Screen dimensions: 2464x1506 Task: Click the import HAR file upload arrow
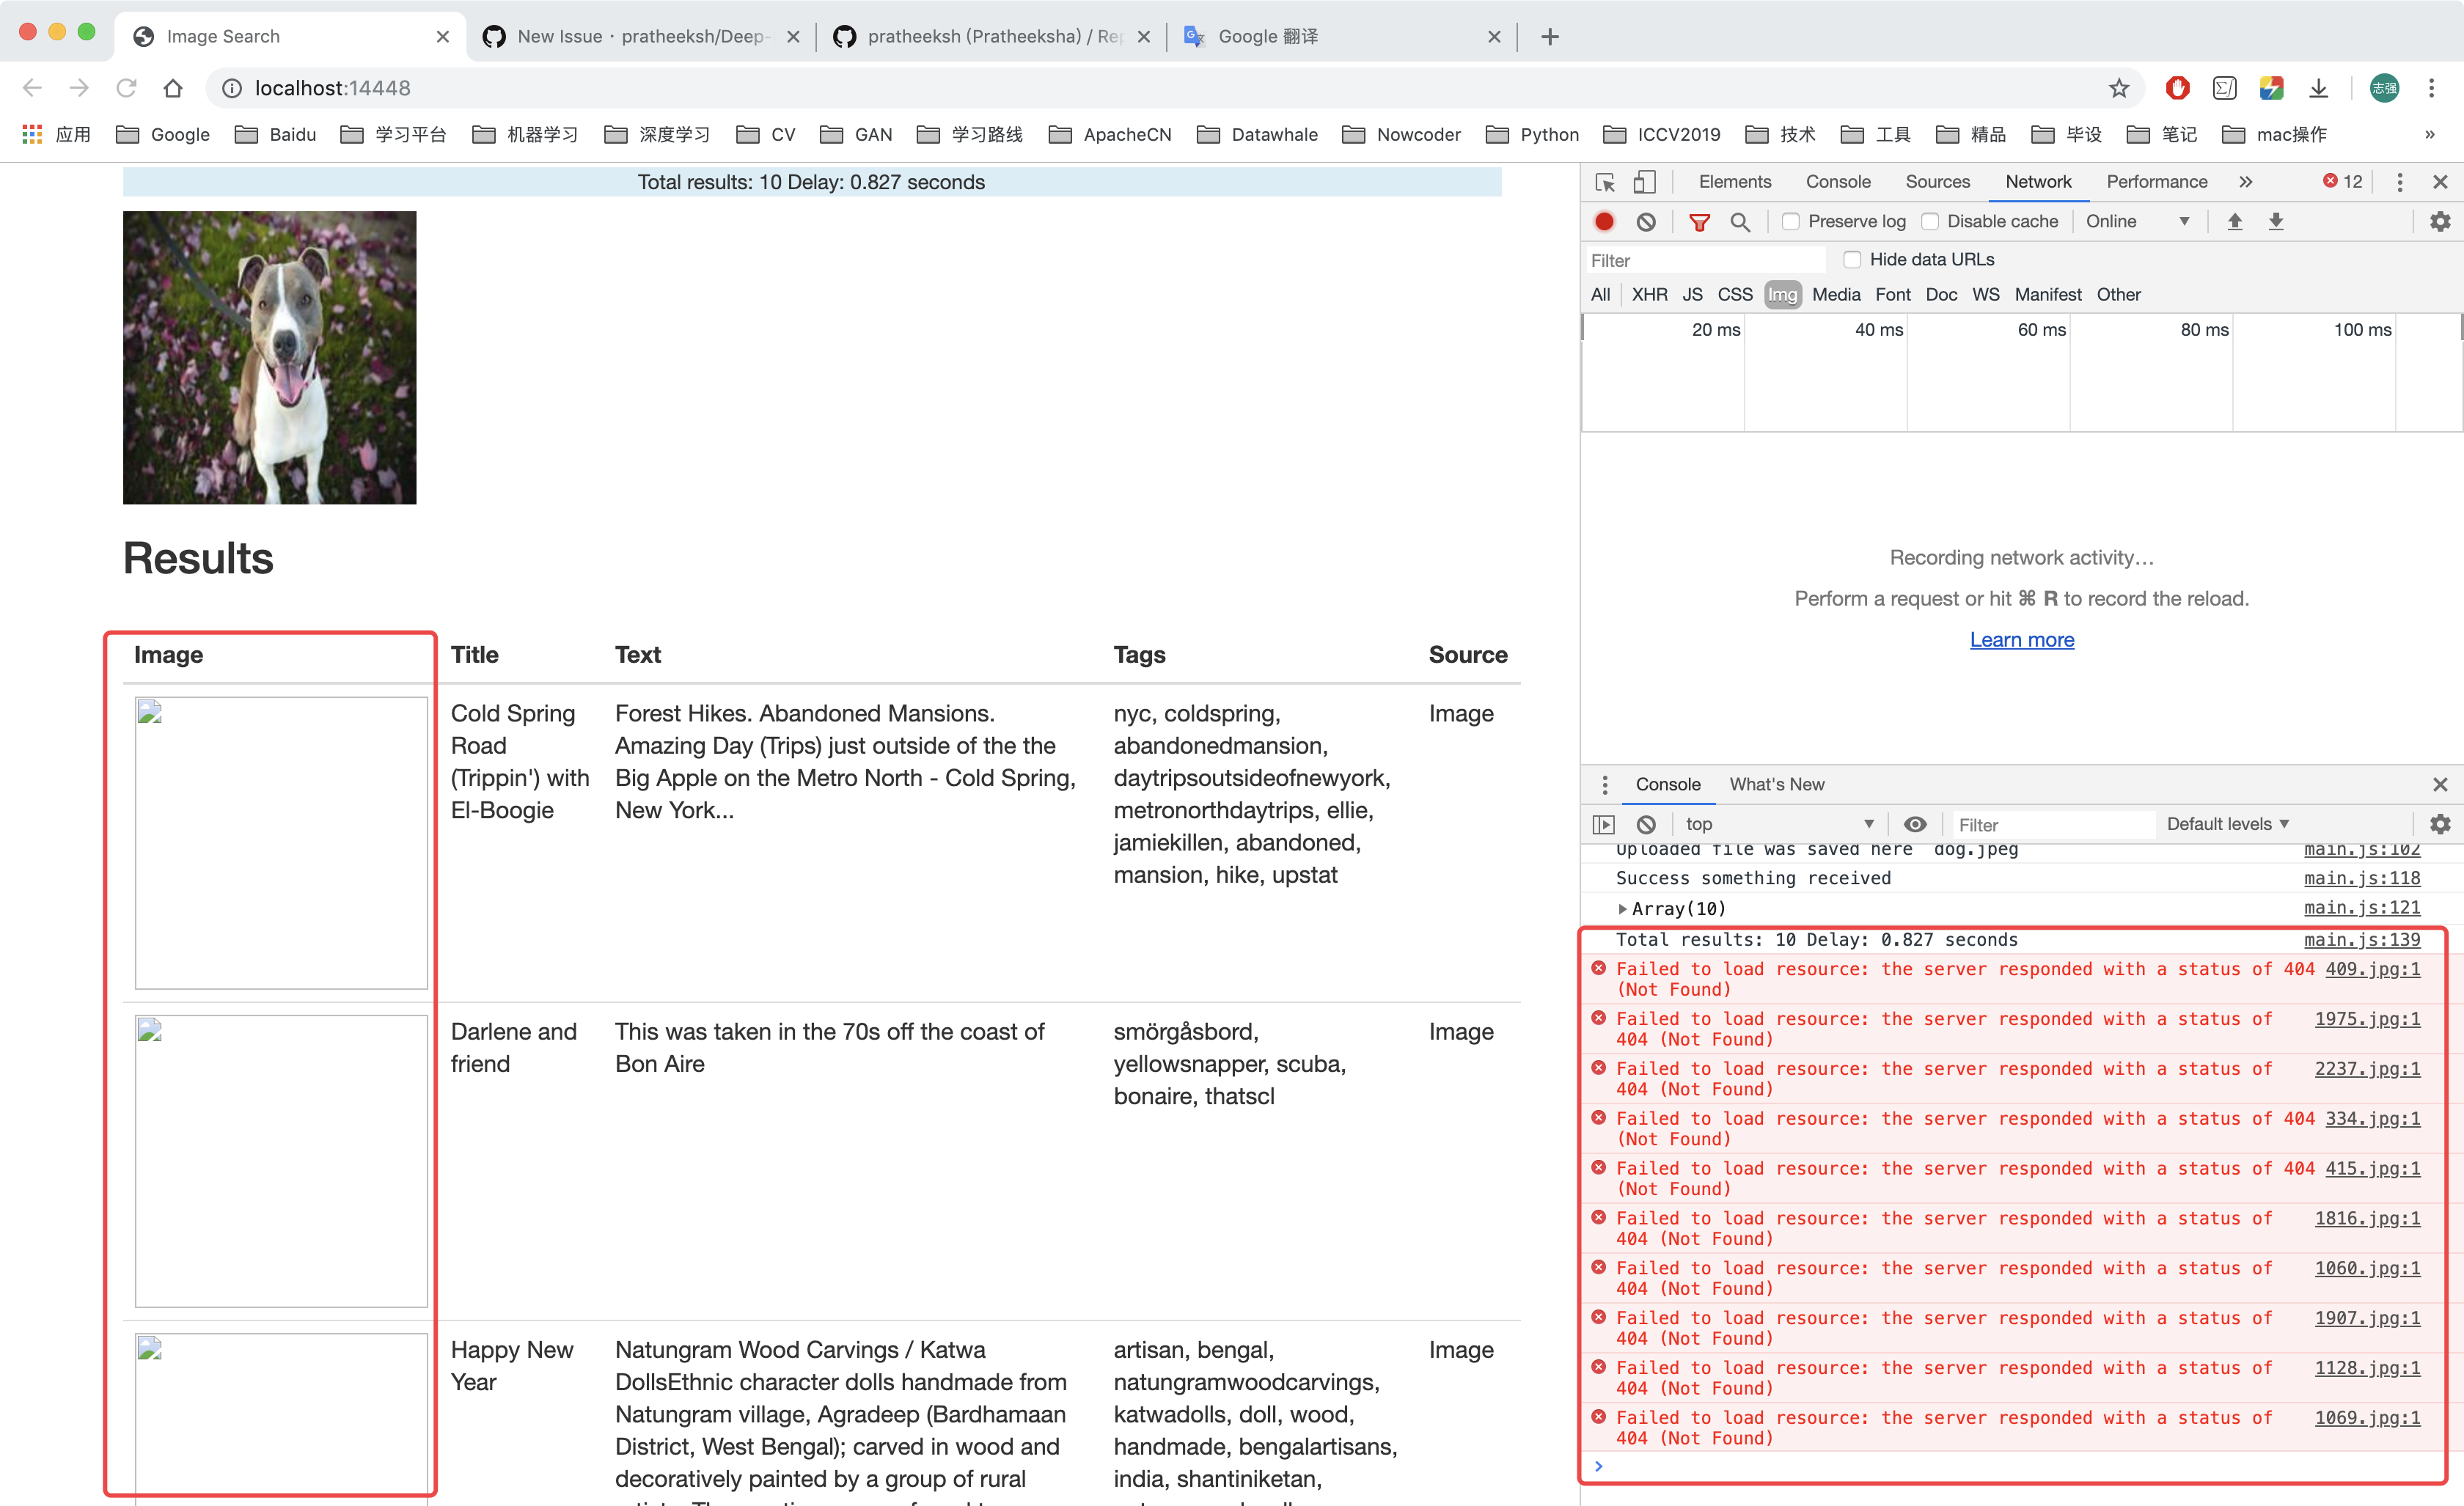click(x=2234, y=222)
